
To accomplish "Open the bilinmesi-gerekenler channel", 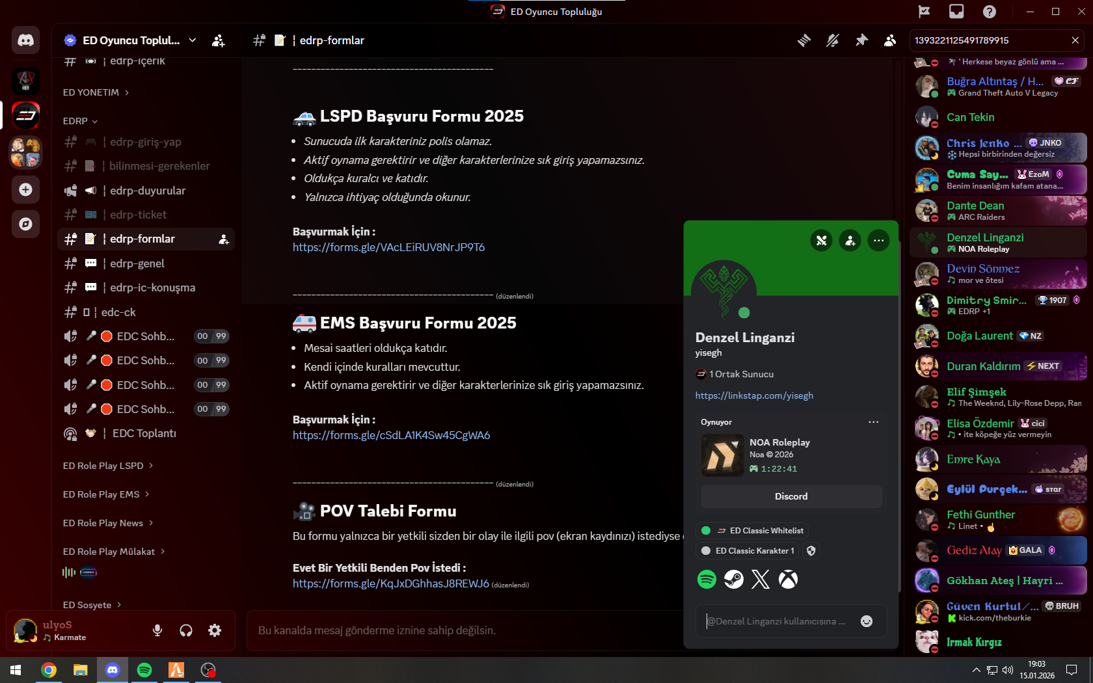I will [146, 166].
